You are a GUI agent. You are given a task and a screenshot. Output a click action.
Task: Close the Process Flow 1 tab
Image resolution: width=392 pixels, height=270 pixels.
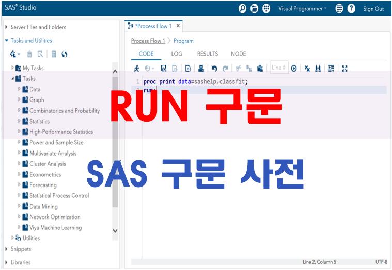point(178,26)
